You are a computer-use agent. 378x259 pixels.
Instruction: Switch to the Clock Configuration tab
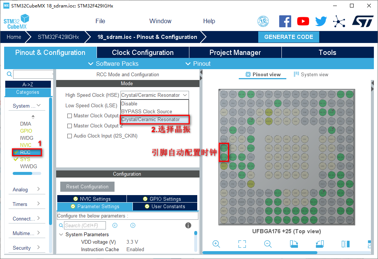pyautogui.click(x=143, y=53)
